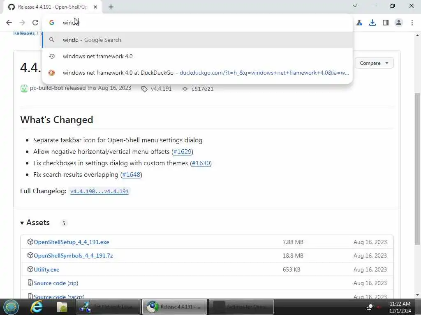This screenshot has width=421, height=315.
Task: Select 'windows net framework 4.0' history suggestion
Action: point(197,56)
